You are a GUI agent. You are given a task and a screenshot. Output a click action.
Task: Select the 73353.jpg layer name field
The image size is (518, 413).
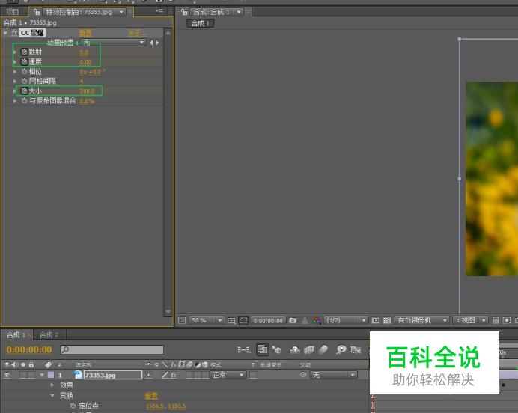point(113,375)
